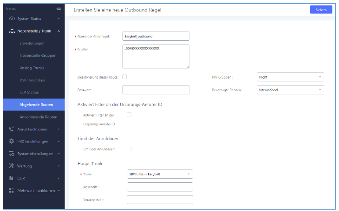Enable the Limit der Anrufdauer checkbox

(x=129, y=149)
